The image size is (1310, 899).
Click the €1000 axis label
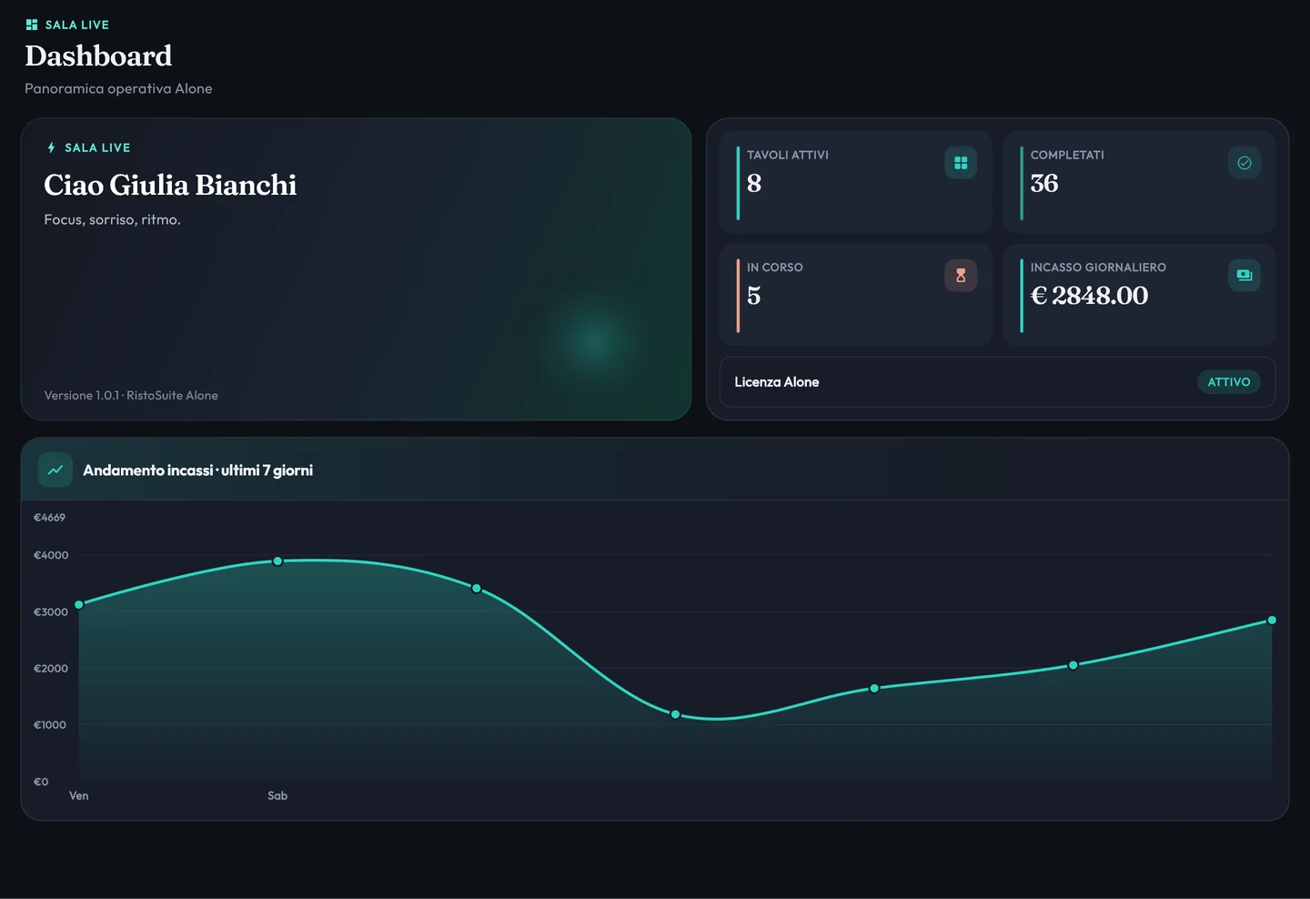50,725
